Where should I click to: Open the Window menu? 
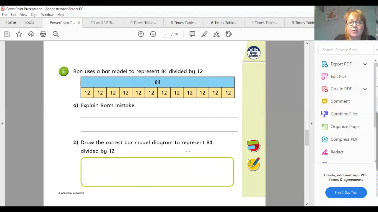pyautogui.click(x=47, y=15)
